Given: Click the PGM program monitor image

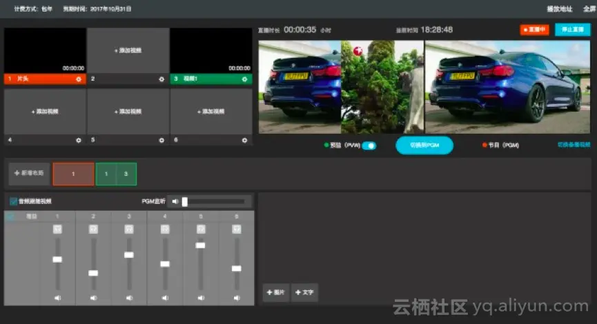Looking at the screenshot, I should 507,87.
